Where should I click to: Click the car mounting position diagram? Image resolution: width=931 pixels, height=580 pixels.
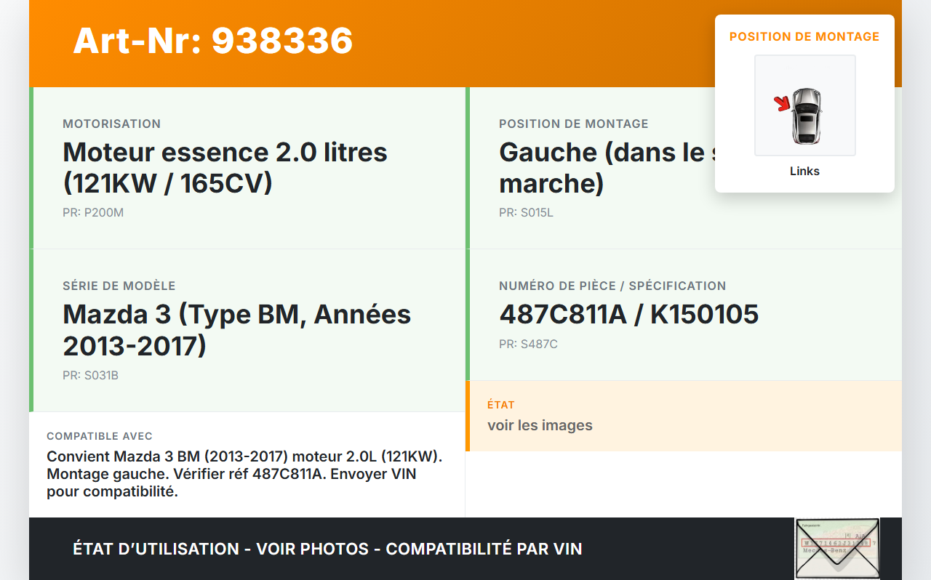pyautogui.click(x=804, y=105)
